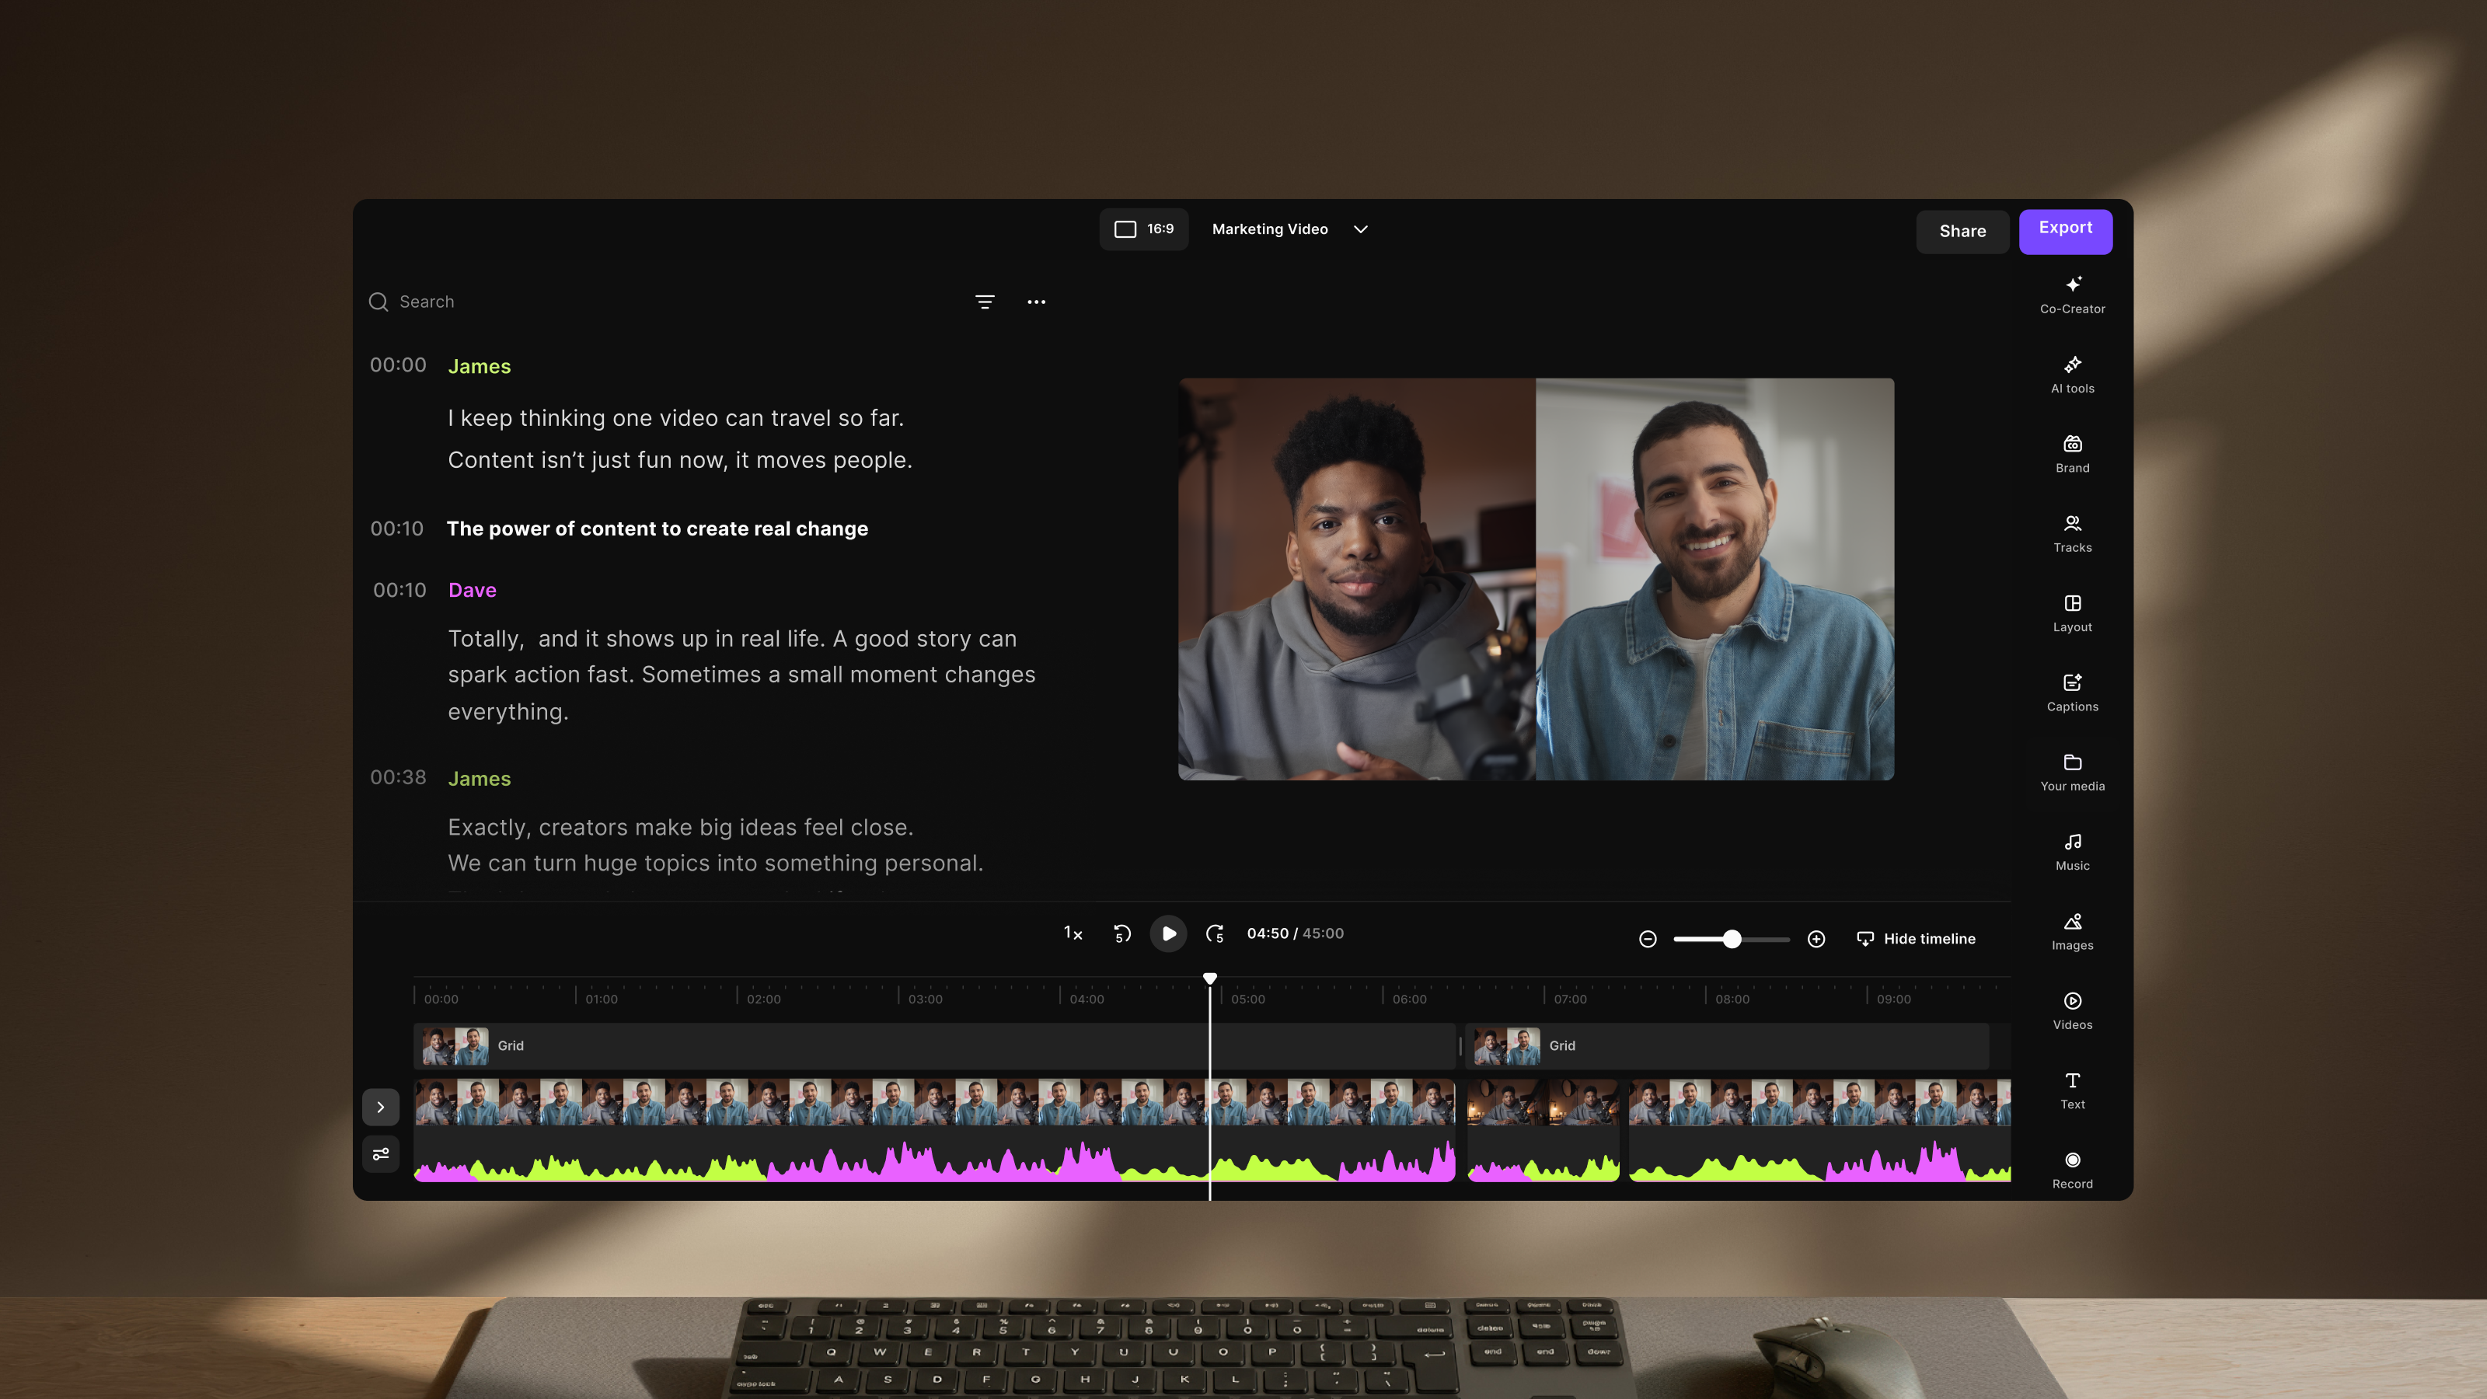Image resolution: width=2487 pixels, height=1399 pixels.
Task: Open the Captions panel
Action: point(2072,693)
